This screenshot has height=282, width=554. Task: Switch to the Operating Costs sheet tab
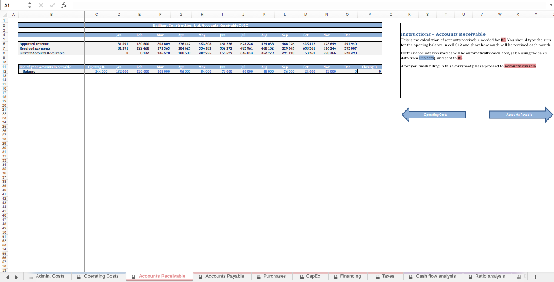98,276
